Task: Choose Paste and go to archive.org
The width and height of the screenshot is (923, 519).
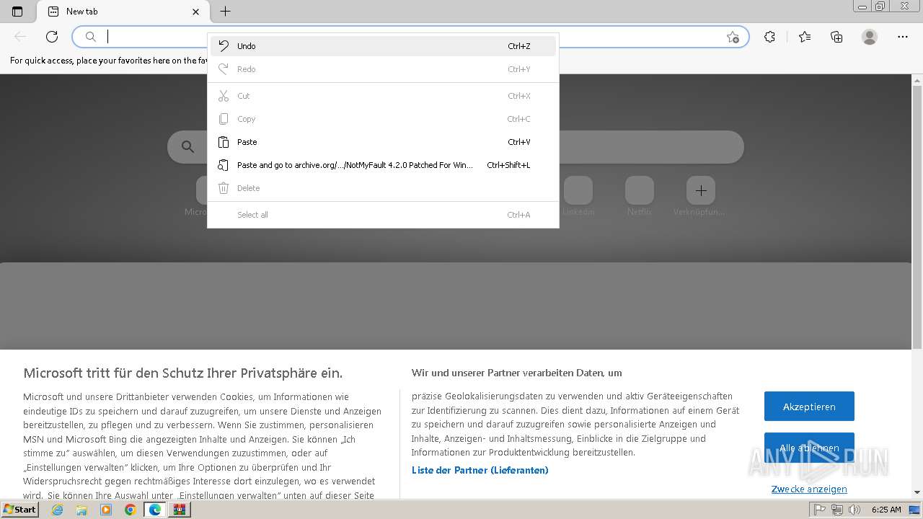Action: tap(383, 165)
